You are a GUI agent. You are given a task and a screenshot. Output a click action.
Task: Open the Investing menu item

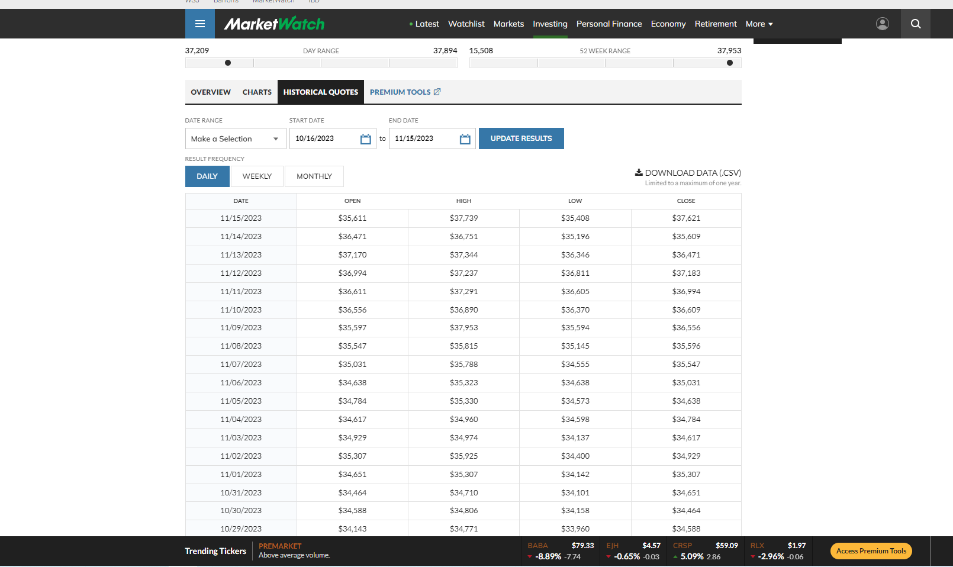(x=549, y=24)
